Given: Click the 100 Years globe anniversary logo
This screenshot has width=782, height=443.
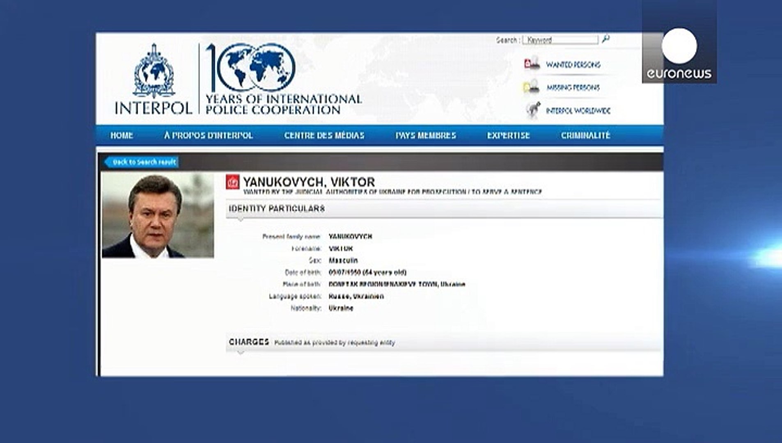Looking at the screenshot, I should [x=250, y=67].
